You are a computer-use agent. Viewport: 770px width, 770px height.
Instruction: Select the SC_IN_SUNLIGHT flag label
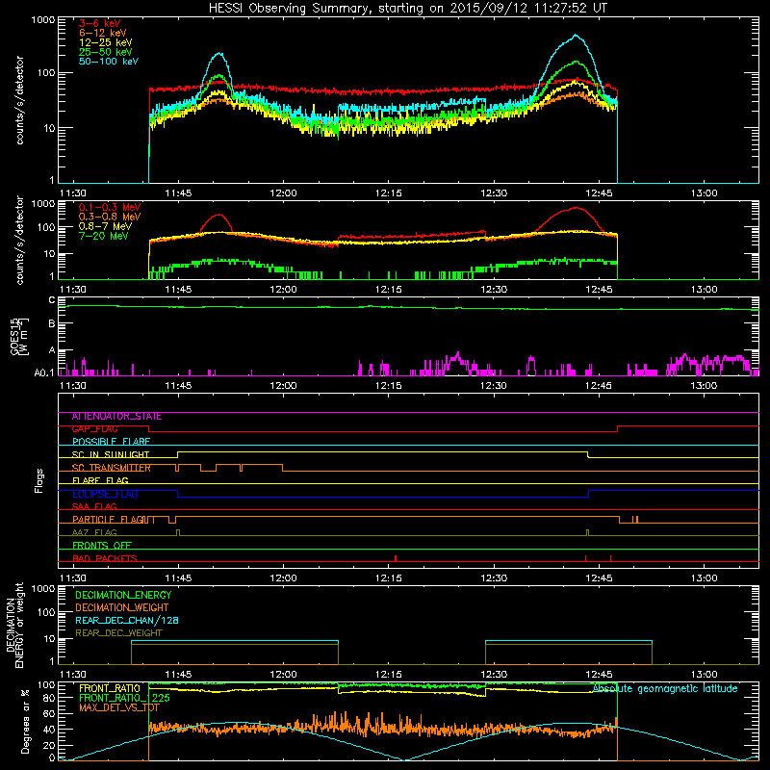[x=111, y=454]
